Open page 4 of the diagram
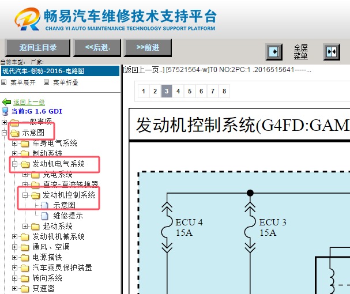350x294 pixels. [178, 91]
